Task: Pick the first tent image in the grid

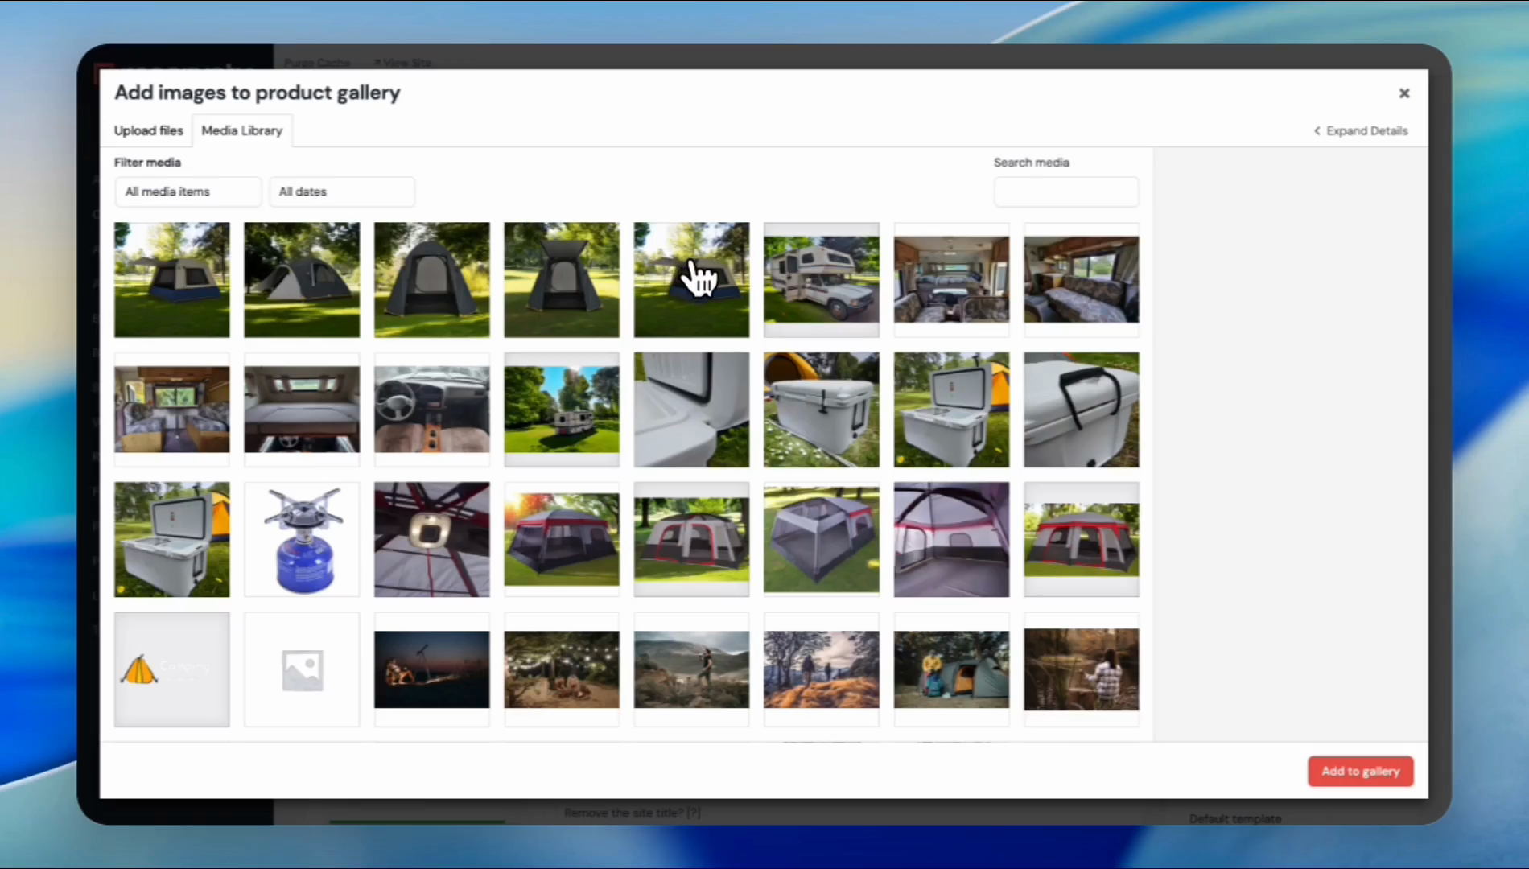Action: pyautogui.click(x=171, y=279)
